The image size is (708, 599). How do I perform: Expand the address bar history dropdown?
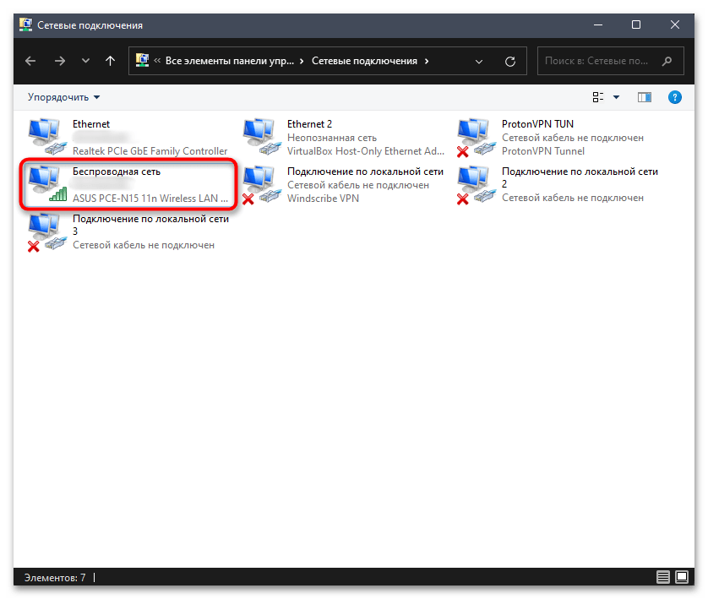click(x=479, y=62)
